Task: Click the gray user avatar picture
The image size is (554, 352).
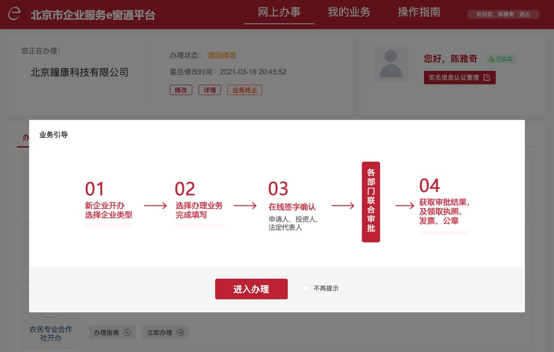Action: coord(391,64)
